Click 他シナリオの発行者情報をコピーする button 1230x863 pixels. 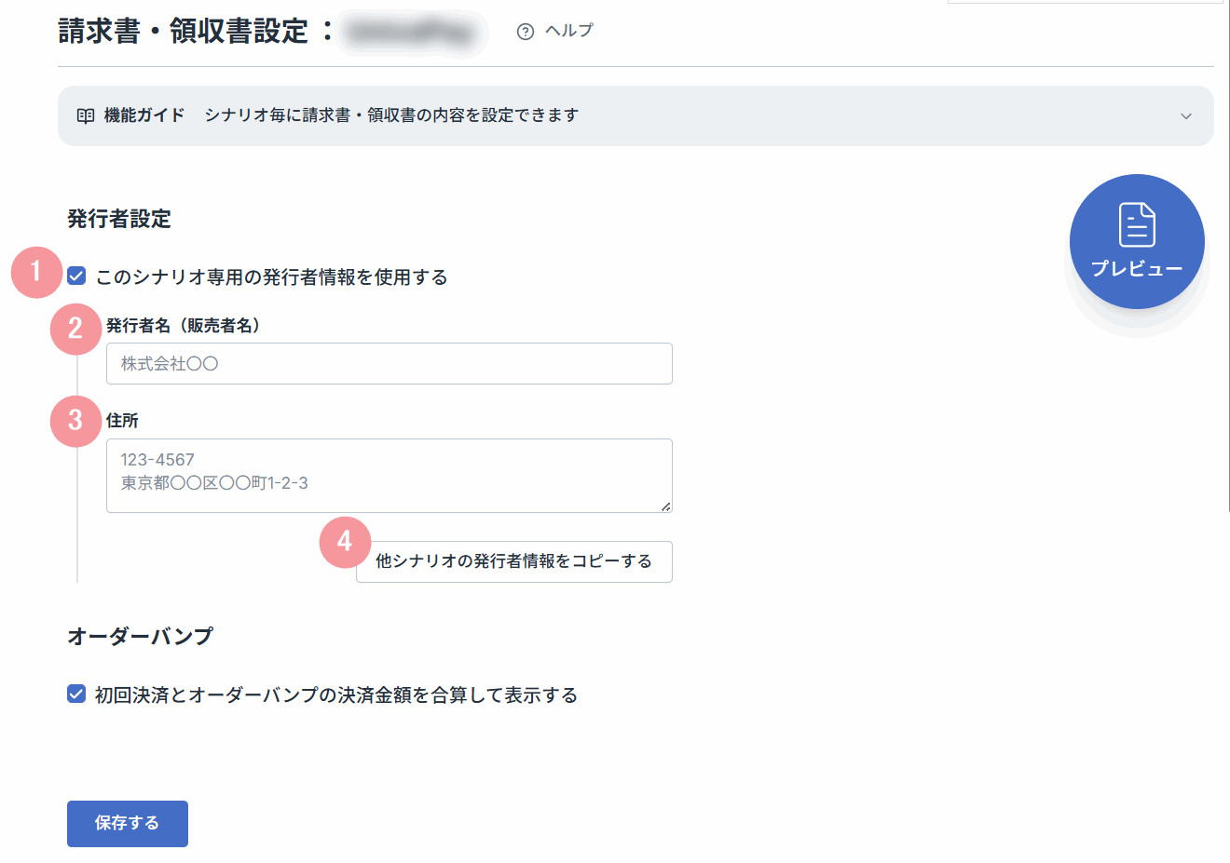(x=514, y=561)
